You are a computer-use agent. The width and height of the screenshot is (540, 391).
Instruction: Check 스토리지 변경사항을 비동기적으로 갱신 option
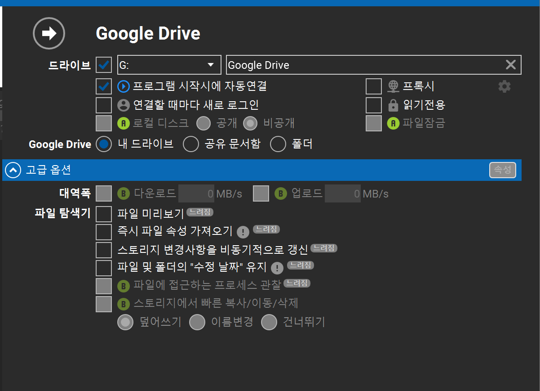[104, 250]
